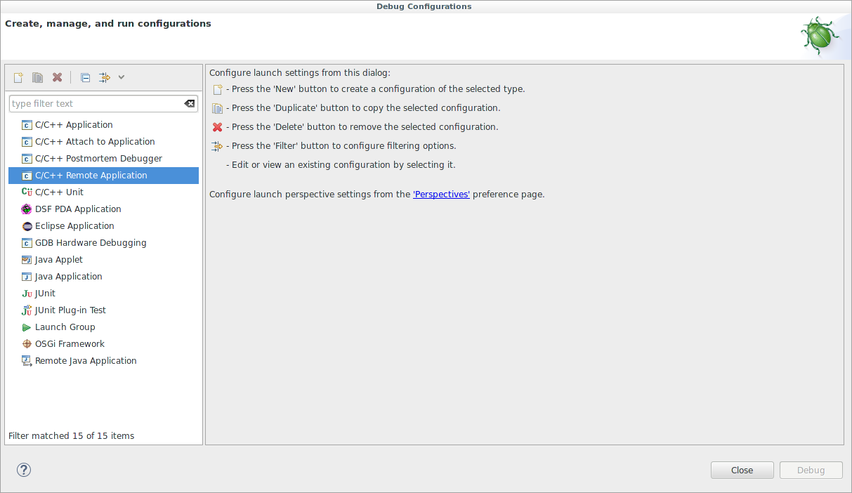Select 'C/C++ Remote Application' entry

click(x=91, y=176)
